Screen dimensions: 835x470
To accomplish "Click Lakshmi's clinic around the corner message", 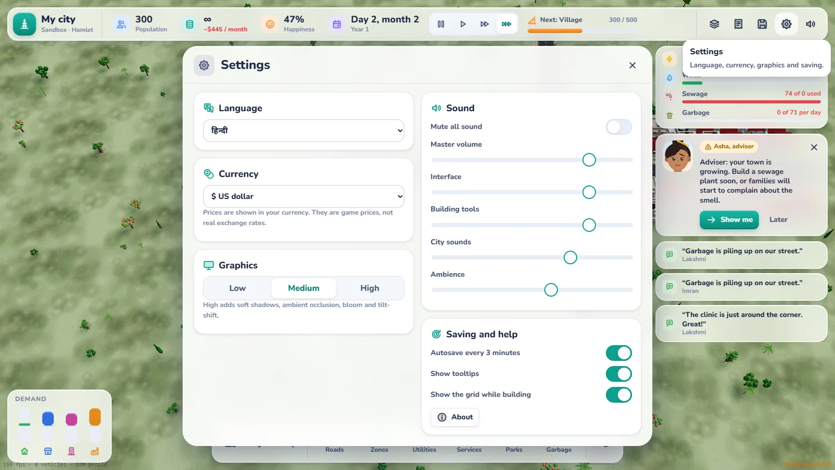I will tap(742, 323).
